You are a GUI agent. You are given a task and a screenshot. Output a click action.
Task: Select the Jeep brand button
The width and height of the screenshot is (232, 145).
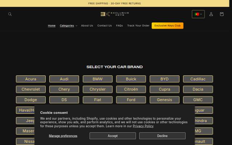pyautogui.click(x=25, y=121)
